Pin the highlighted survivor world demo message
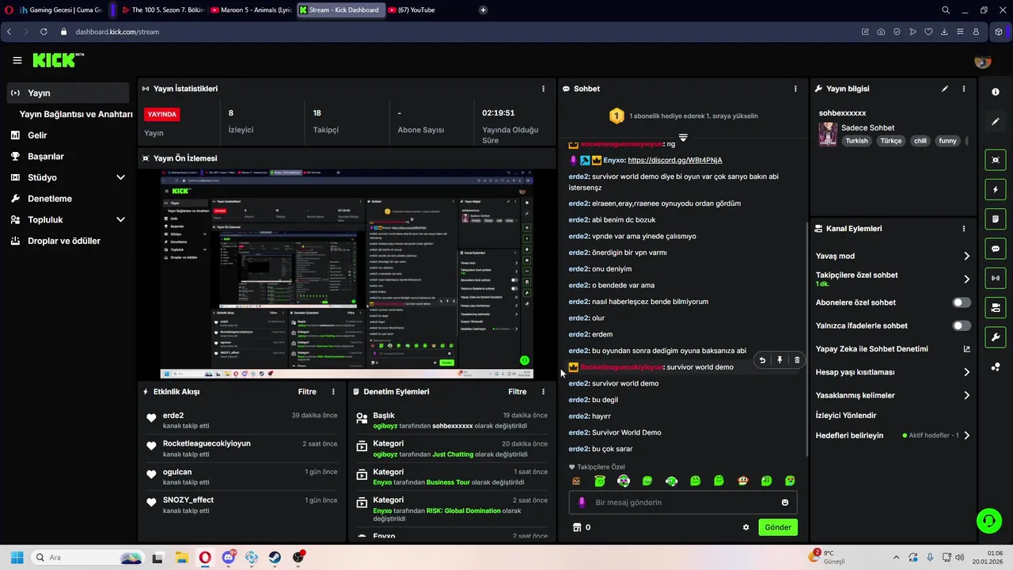Screen dimensions: 1013x570 click(x=780, y=360)
